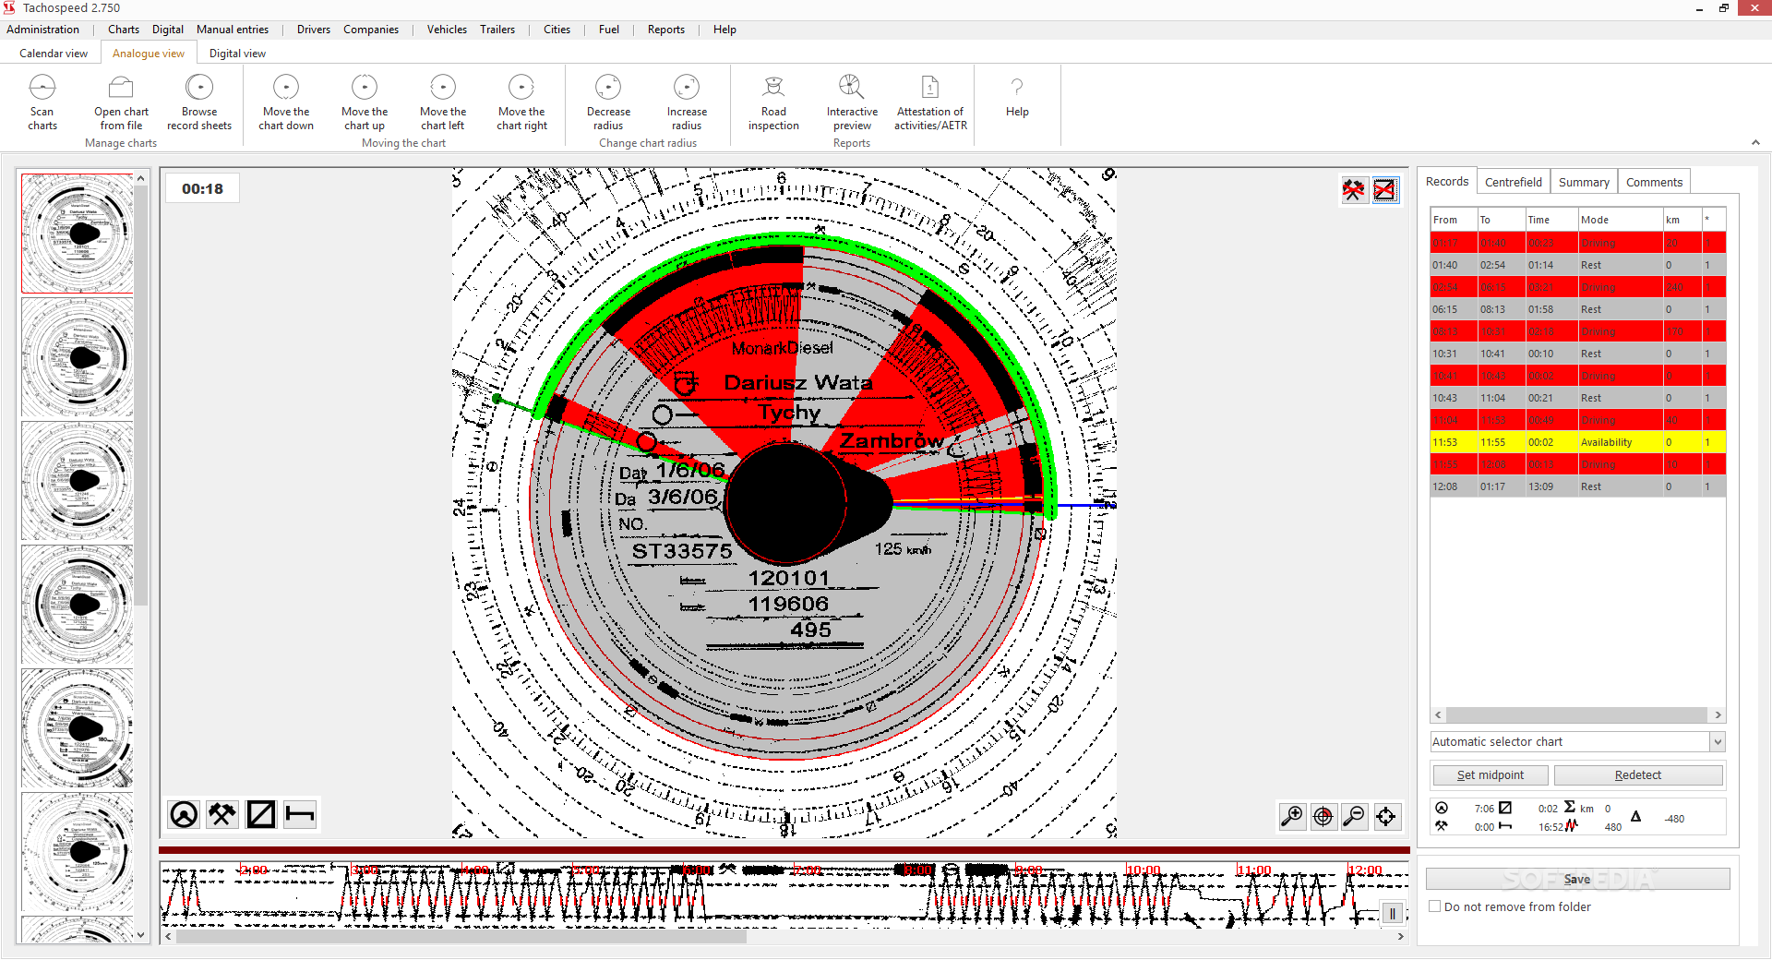This screenshot has height=960, width=1772.
Task: Collapse the ribbon with the chevron
Action: (1755, 143)
